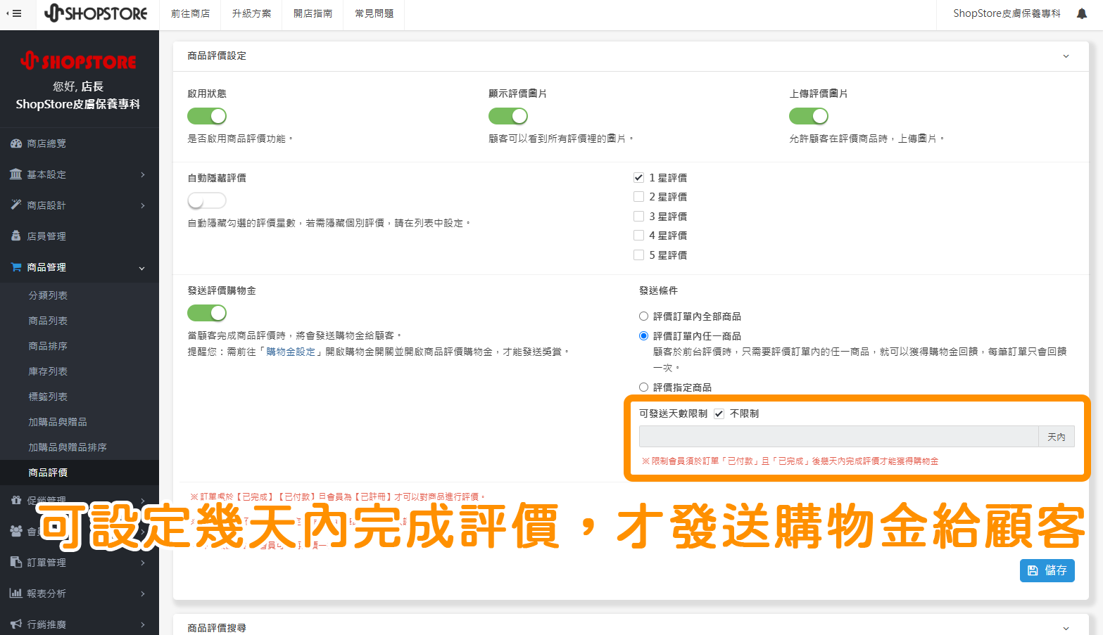Check the 2 星評價 checkbox

click(639, 197)
